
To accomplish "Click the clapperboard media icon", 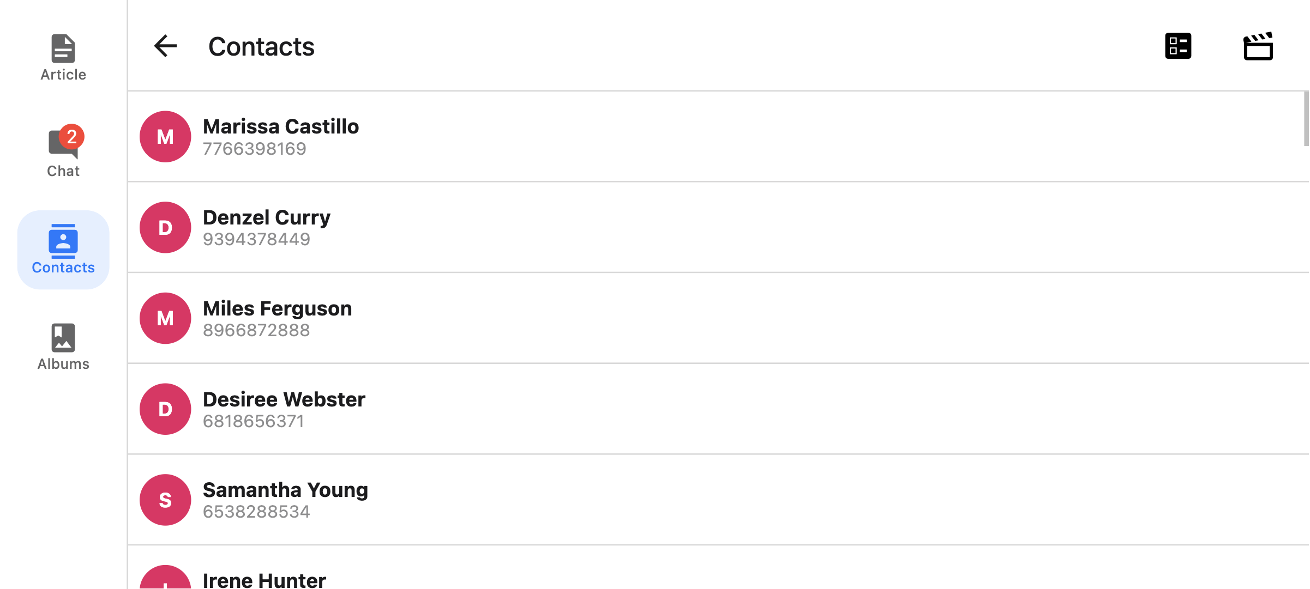I will 1257,46.
